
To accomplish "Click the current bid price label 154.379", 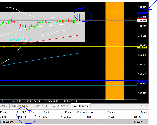I will [x=142, y=21].
